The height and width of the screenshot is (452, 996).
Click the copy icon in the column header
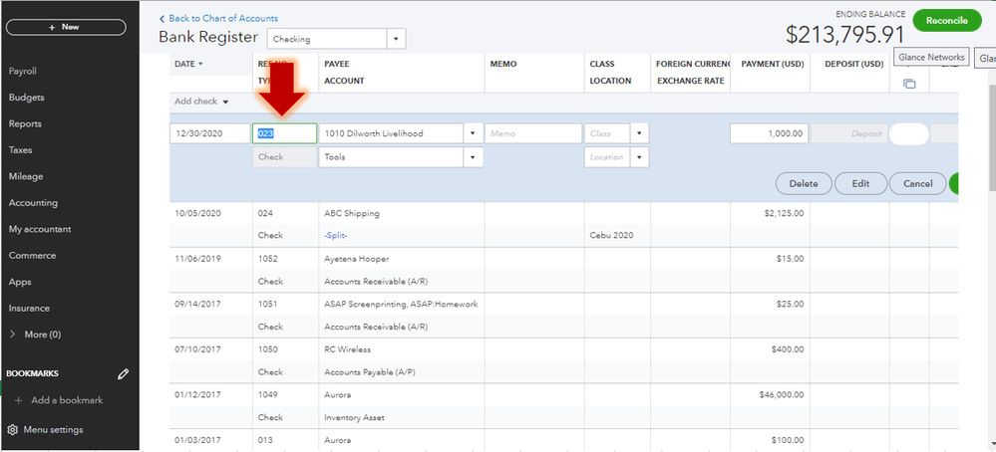coord(909,84)
